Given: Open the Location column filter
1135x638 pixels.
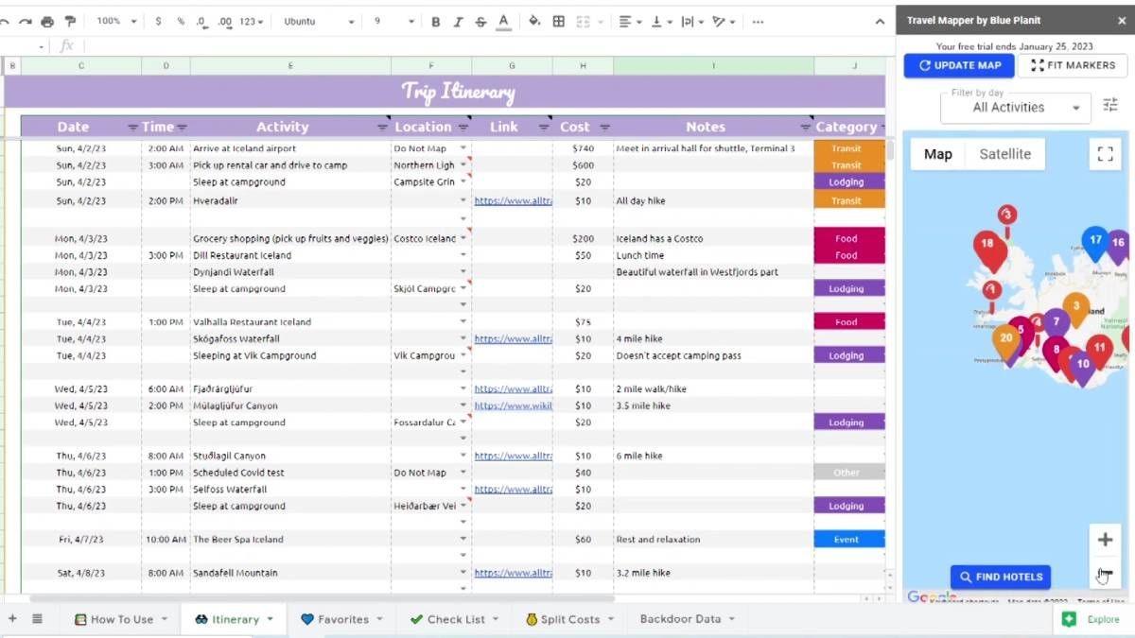Looking at the screenshot, I should 463,128.
